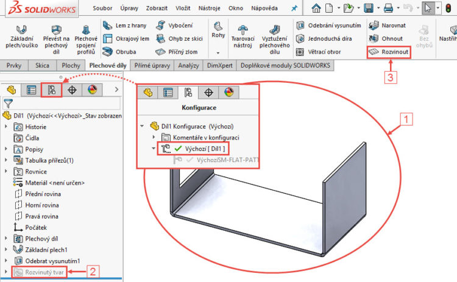Click the Select arrow cursor tool

pos(428,8)
